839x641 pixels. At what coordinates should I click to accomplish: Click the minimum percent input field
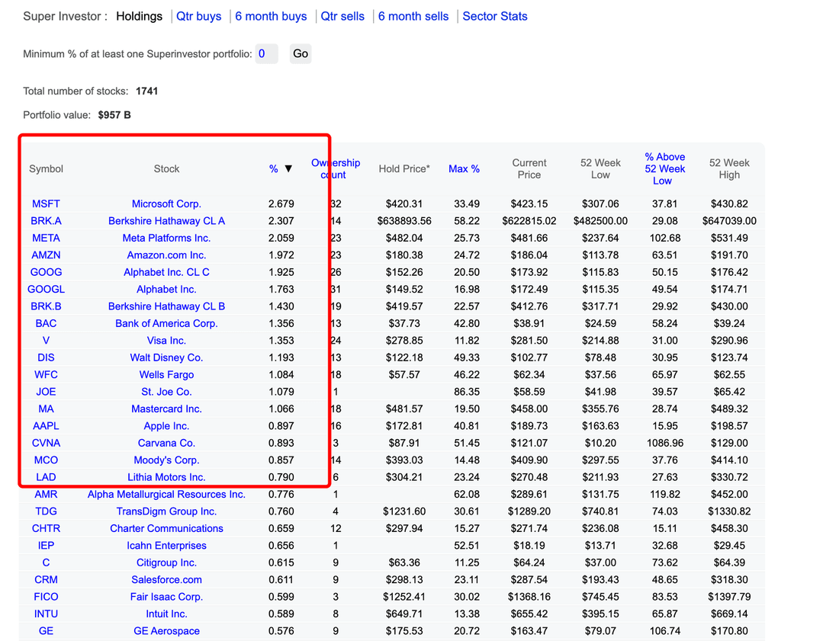(x=266, y=53)
